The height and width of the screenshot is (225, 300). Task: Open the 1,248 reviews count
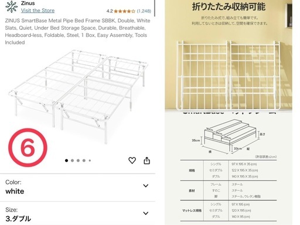click(x=144, y=11)
